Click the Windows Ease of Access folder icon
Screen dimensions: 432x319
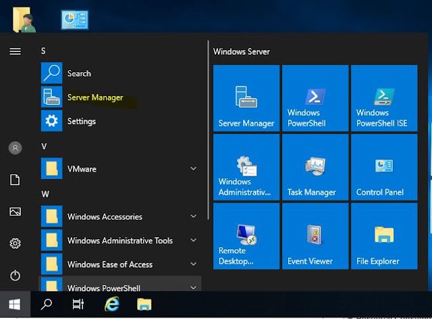(x=51, y=264)
